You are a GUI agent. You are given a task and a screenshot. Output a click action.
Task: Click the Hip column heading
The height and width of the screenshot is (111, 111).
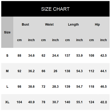pos(97,25)
